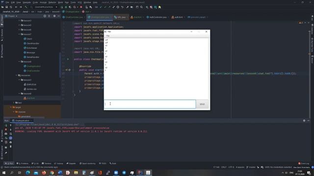Stop the running app via red toolbar square

click(x=81, y=7)
